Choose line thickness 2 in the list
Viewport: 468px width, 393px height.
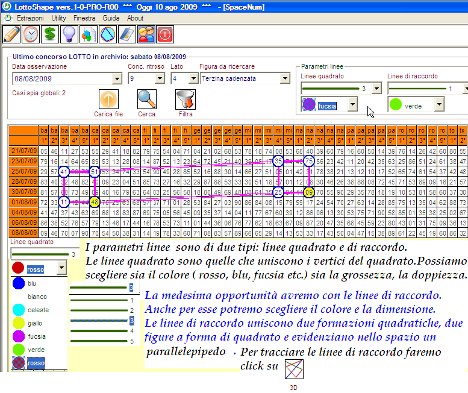(x=102, y=310)
